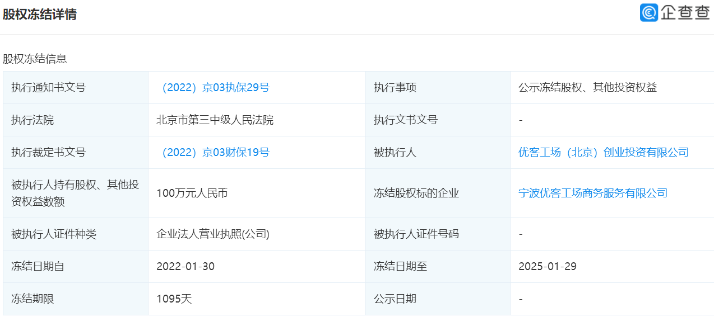Click the 1095天 freeze period value
This screenshot has width=714, height=326.
(174, 299)
